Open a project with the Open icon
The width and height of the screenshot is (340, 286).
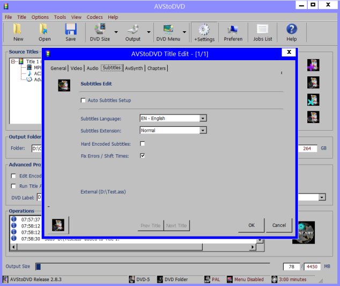coord(44,29)
